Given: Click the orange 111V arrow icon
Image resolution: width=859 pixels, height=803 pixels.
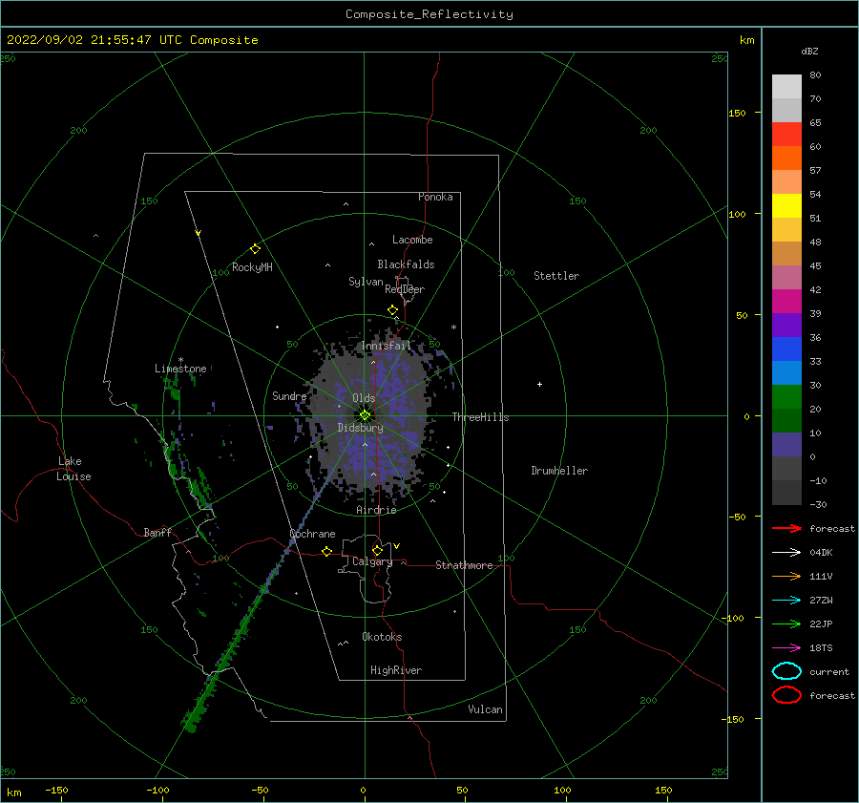Looking at the screenshot, I should pyautogui.click(x=786, y=576).
